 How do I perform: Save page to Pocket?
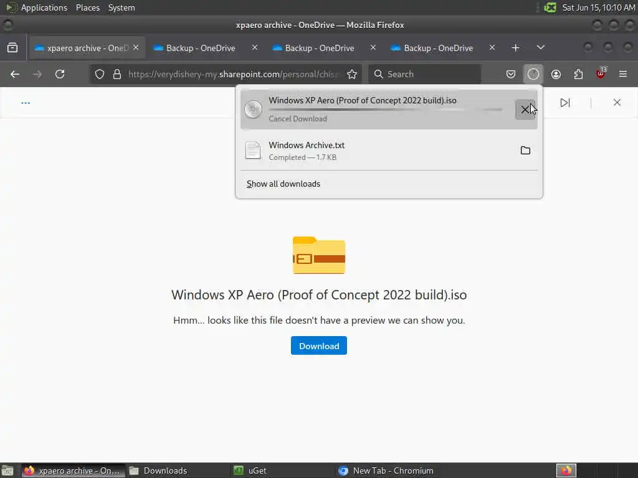click(x=511, y=74)
